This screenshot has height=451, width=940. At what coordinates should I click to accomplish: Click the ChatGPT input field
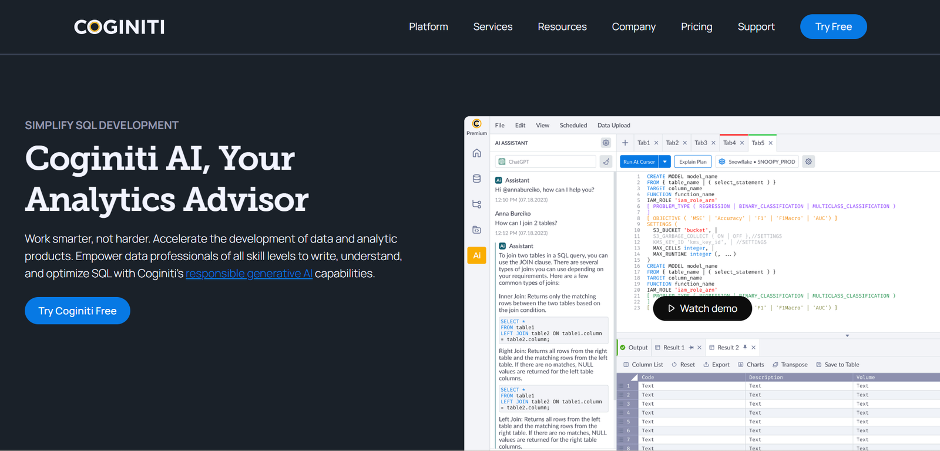546,161
